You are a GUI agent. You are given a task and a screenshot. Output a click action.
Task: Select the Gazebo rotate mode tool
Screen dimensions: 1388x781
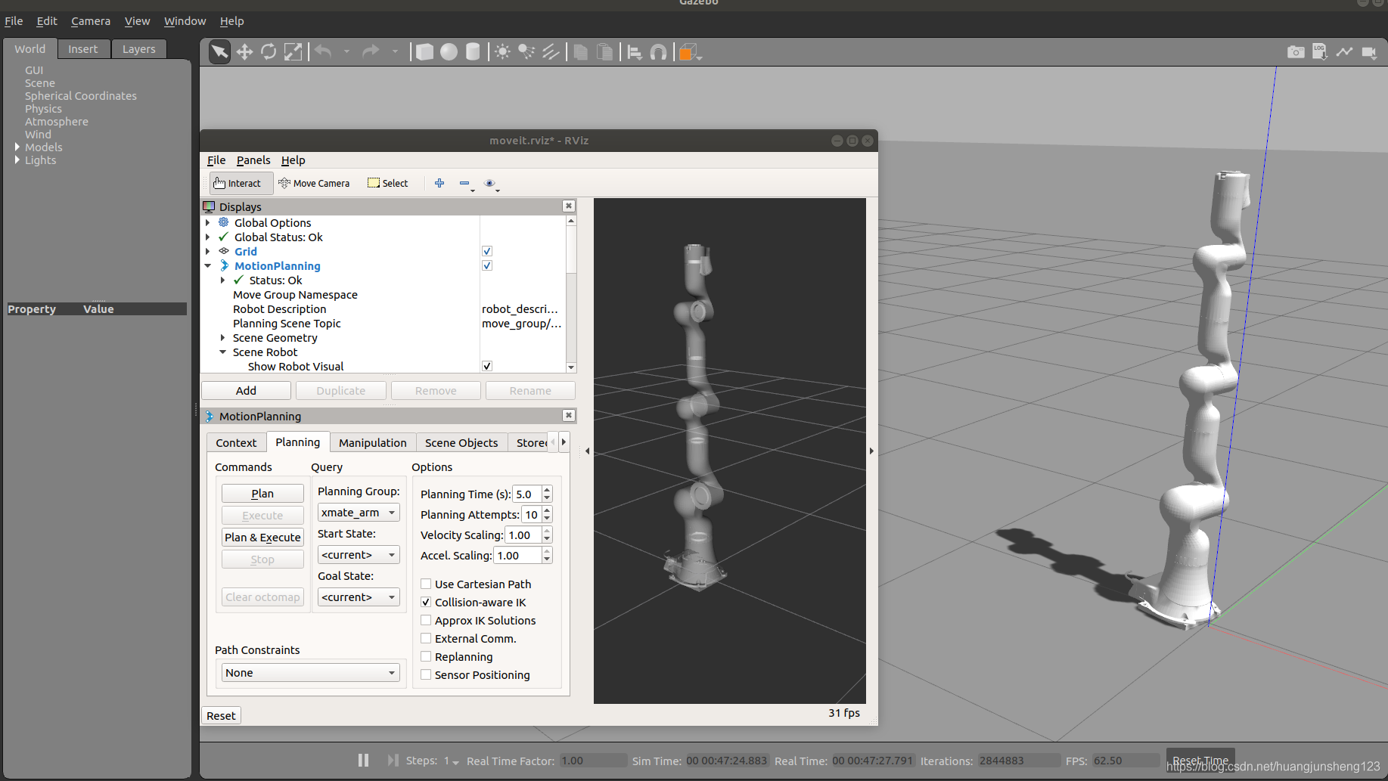[x=269, y=52]
